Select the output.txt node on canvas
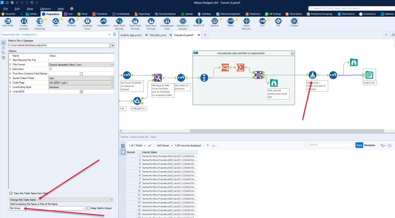This screenshot has height=218, width=395. [369, 75]
